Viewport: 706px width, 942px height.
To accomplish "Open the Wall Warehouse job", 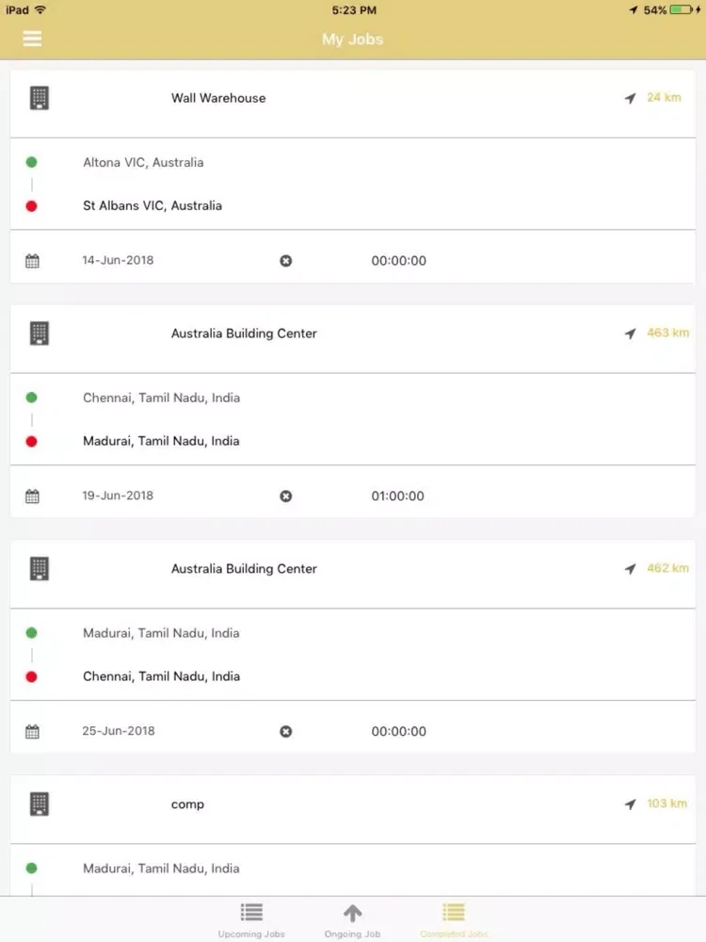I will click(218, 98).
